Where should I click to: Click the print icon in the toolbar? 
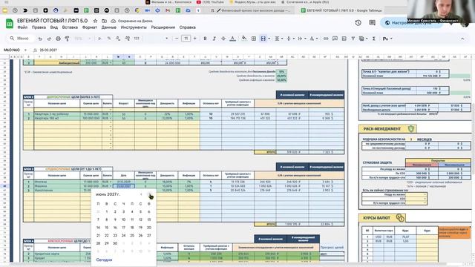58,39
